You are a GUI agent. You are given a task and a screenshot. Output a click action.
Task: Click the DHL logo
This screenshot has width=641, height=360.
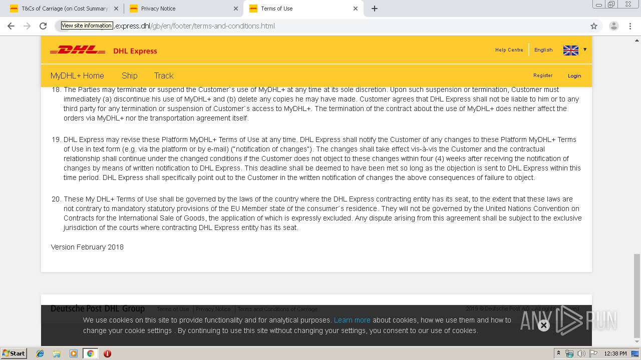point(78,50)
